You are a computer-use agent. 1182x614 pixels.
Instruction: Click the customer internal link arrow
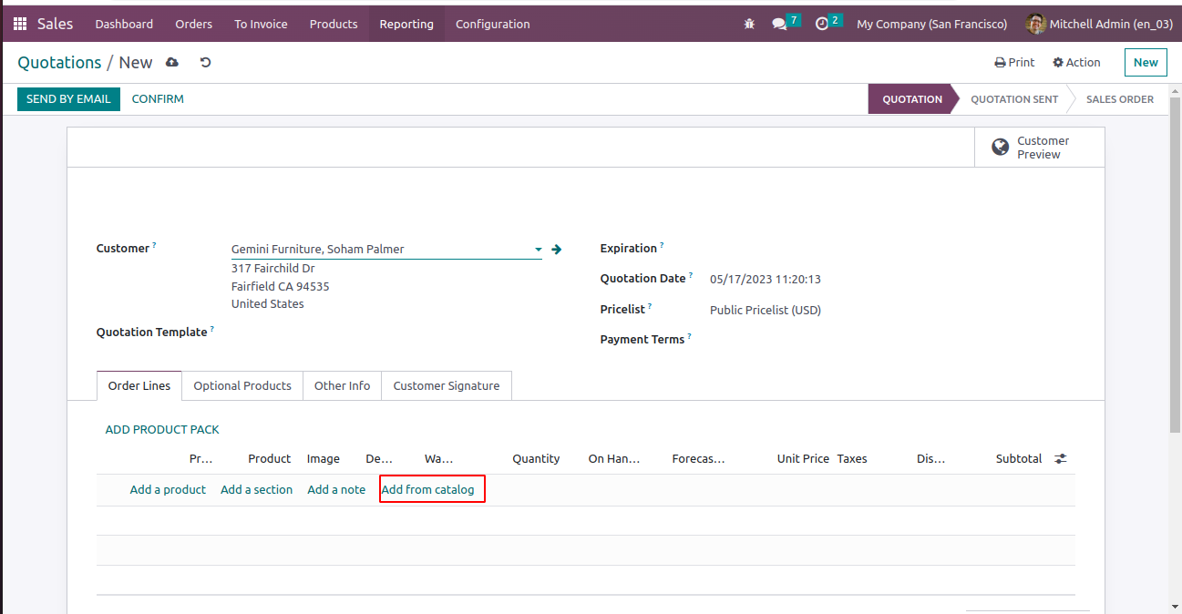[x=557, y=250]
